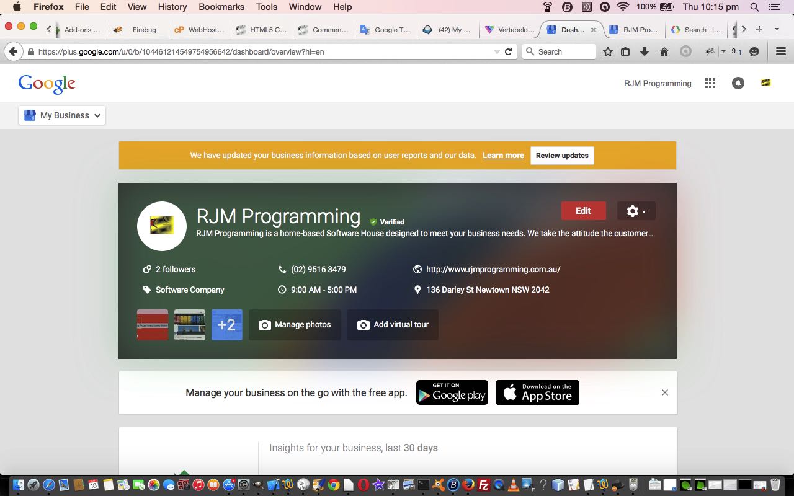Click the second photo thumbnail
The height and width of the screenshot is (496, 794).
190,325
